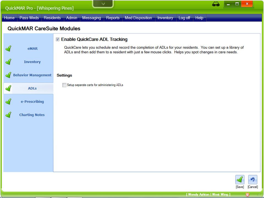Open the Reports menu

coord(113,18)
